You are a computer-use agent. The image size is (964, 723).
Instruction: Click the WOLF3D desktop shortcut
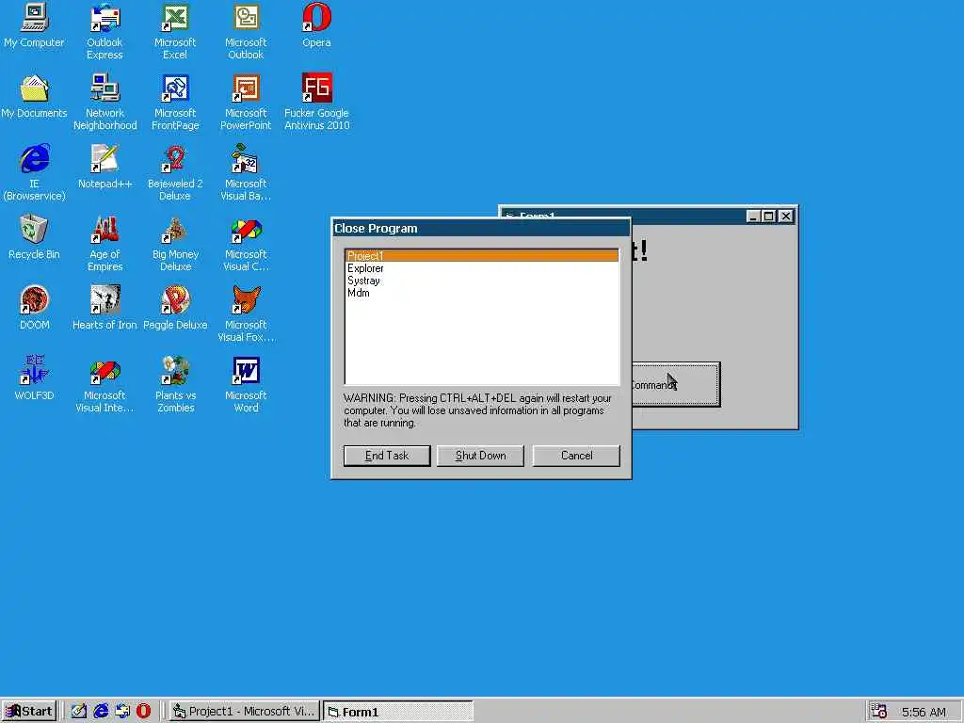click(34, 378)
